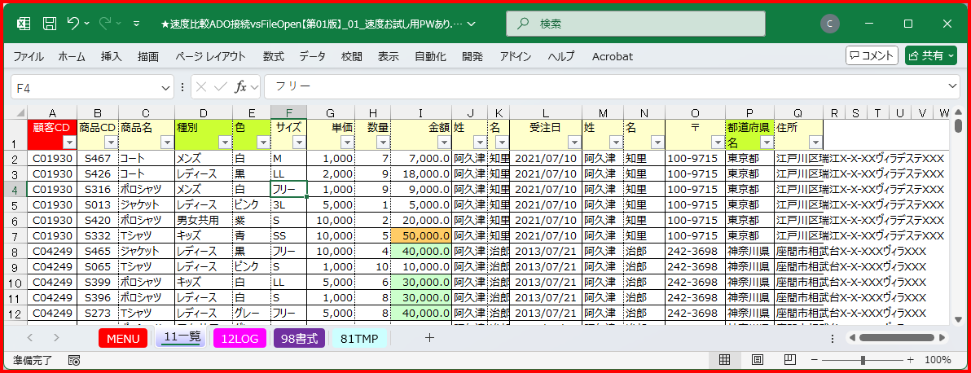This screenshot has width=971, height=373.
Task: Select Normal view icon in status bar
Action: (724, 359)
